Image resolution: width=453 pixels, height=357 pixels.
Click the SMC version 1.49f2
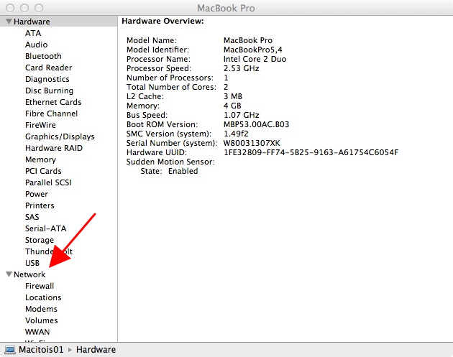coord(236,134)
